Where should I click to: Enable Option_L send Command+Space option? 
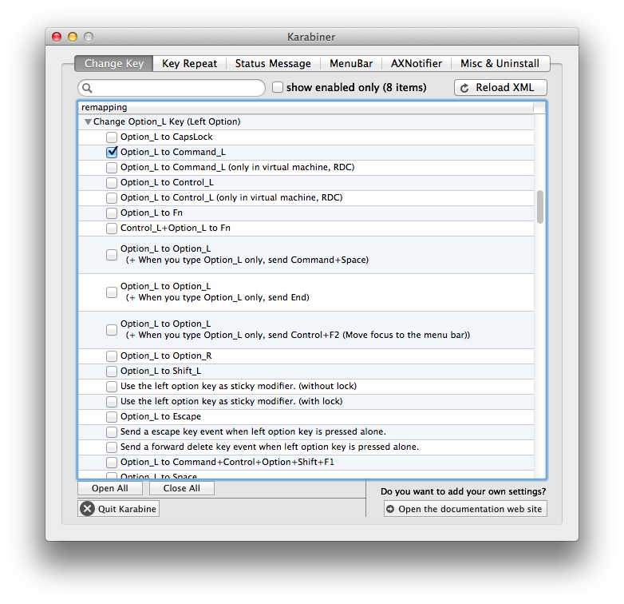coord(112,255)
